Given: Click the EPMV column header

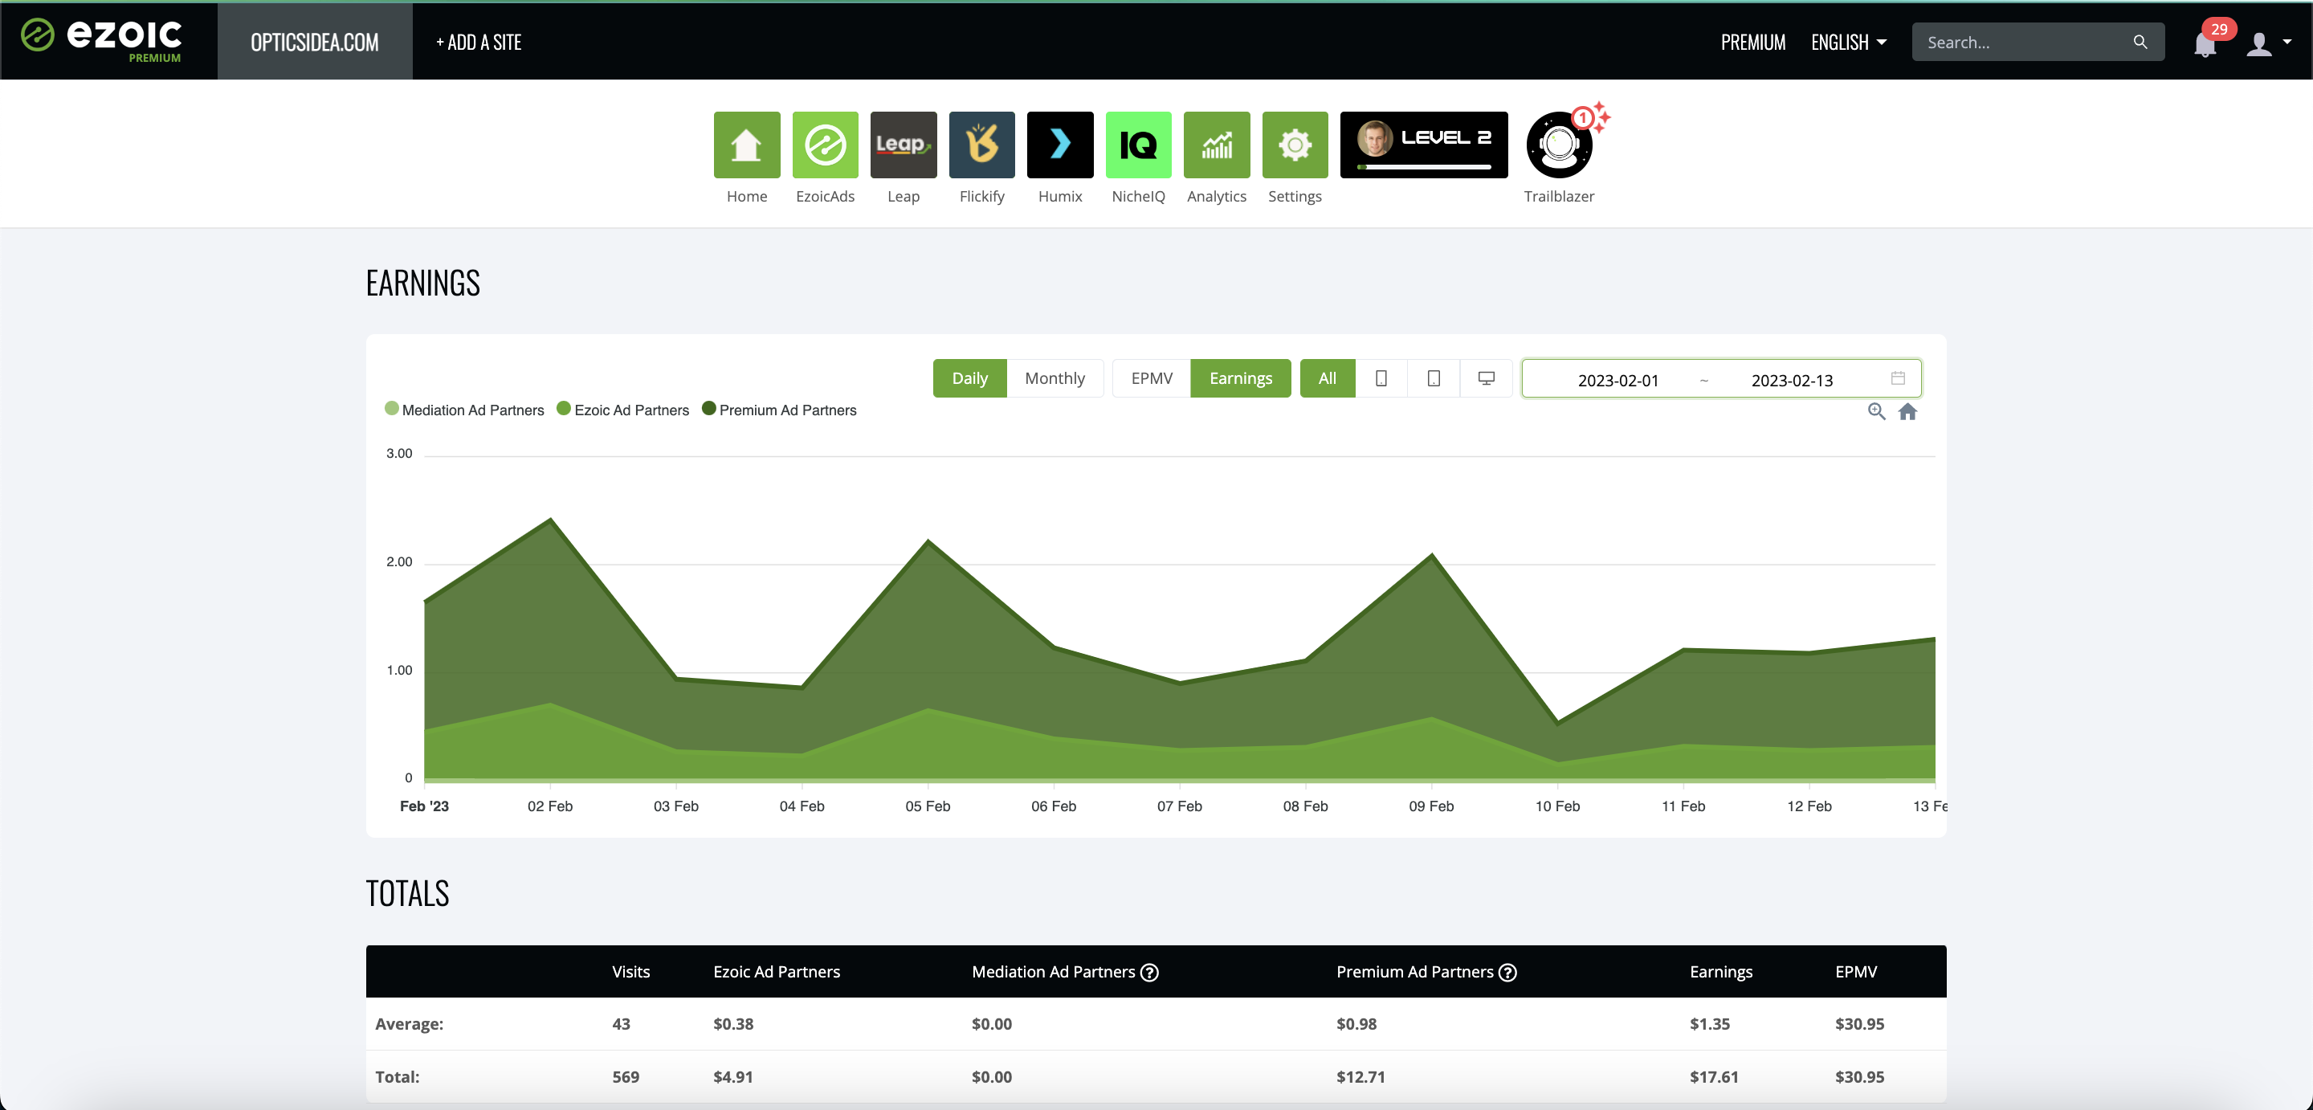Looking at the screenshot, I should click(1855, 972).
